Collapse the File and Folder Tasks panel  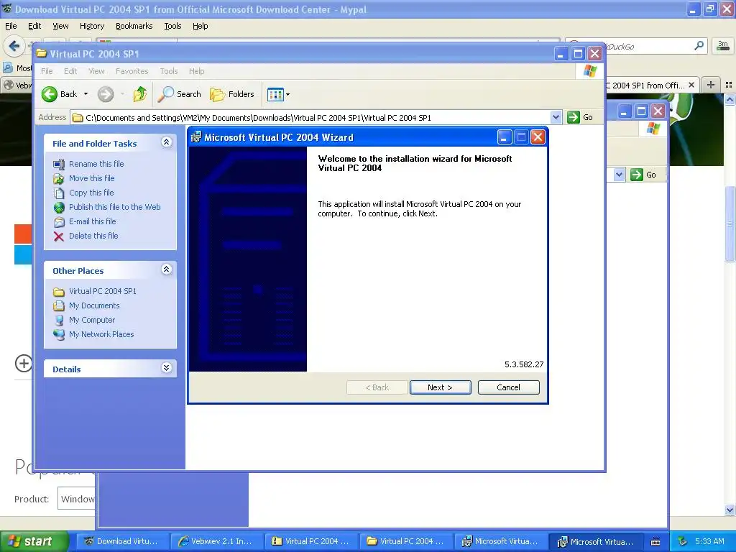(166, 142)
